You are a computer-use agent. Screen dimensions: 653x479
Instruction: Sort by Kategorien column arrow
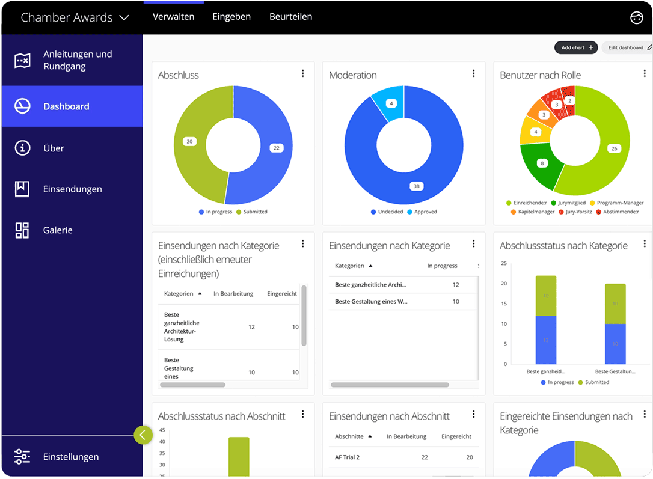click(x=200, y=294)
